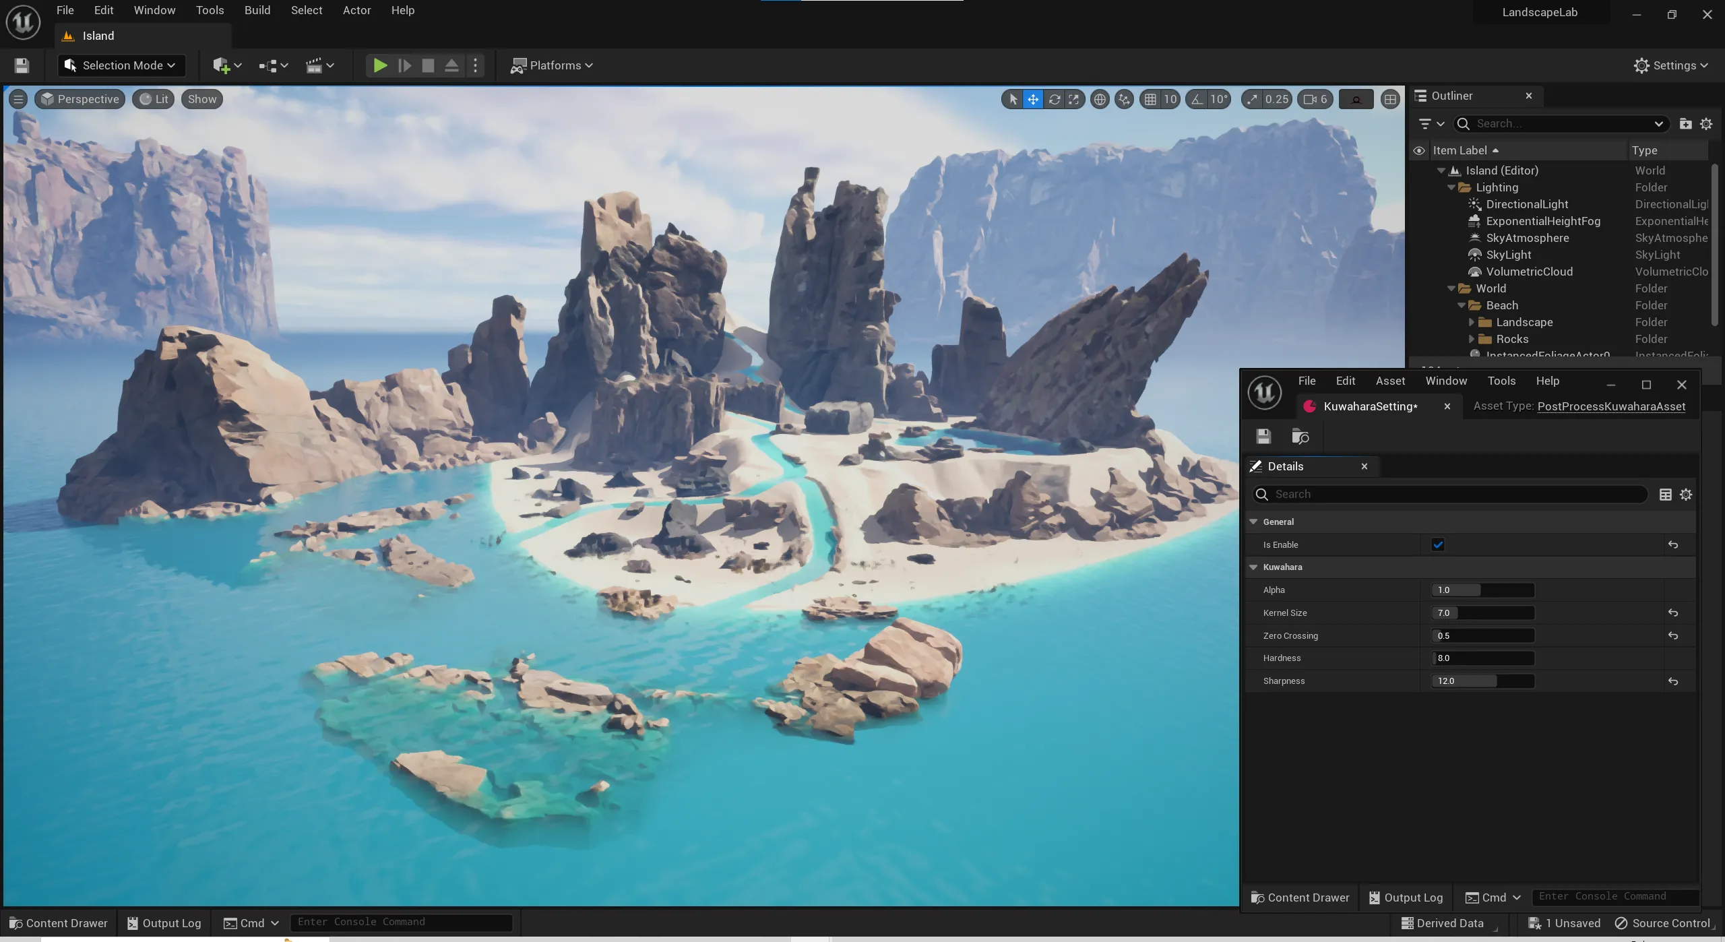Collapse the General section

[1253, 522]
